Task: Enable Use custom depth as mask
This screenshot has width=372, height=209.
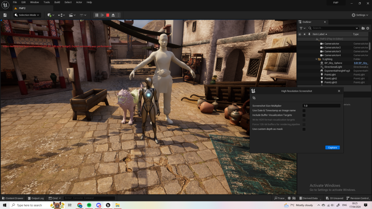Action: (304, 129)
